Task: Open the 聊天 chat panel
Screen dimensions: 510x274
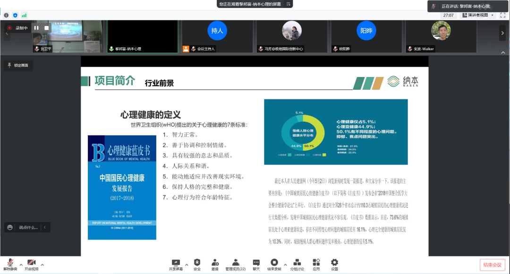Action: (255, 264)
